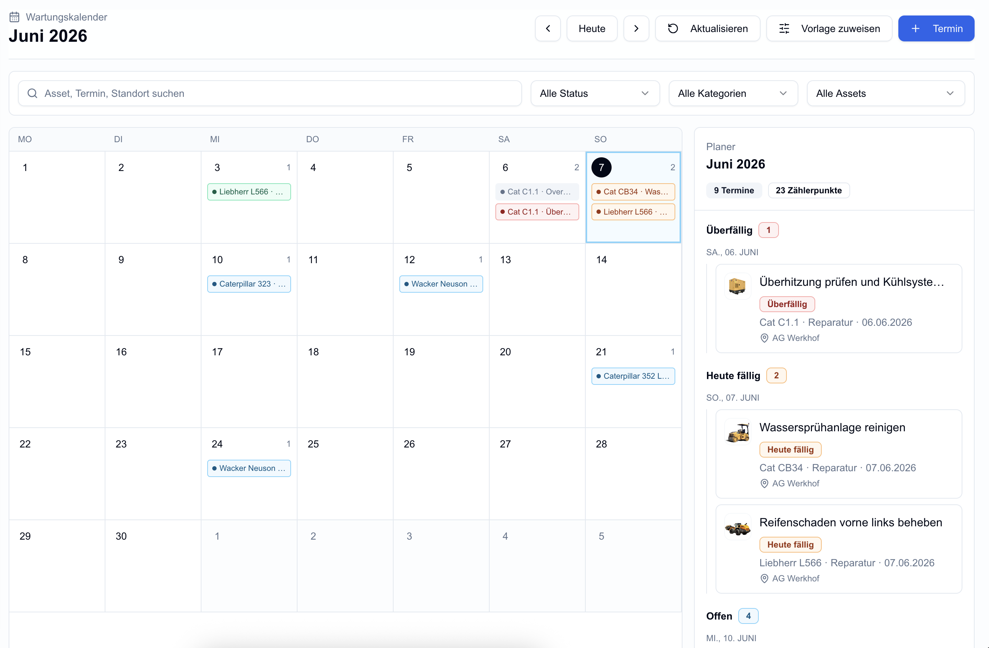Image resolution: width=989 pixels, height=648 pixels.
Task: Open Liebherr L566 event on June 7
Action: pos(633,212)
